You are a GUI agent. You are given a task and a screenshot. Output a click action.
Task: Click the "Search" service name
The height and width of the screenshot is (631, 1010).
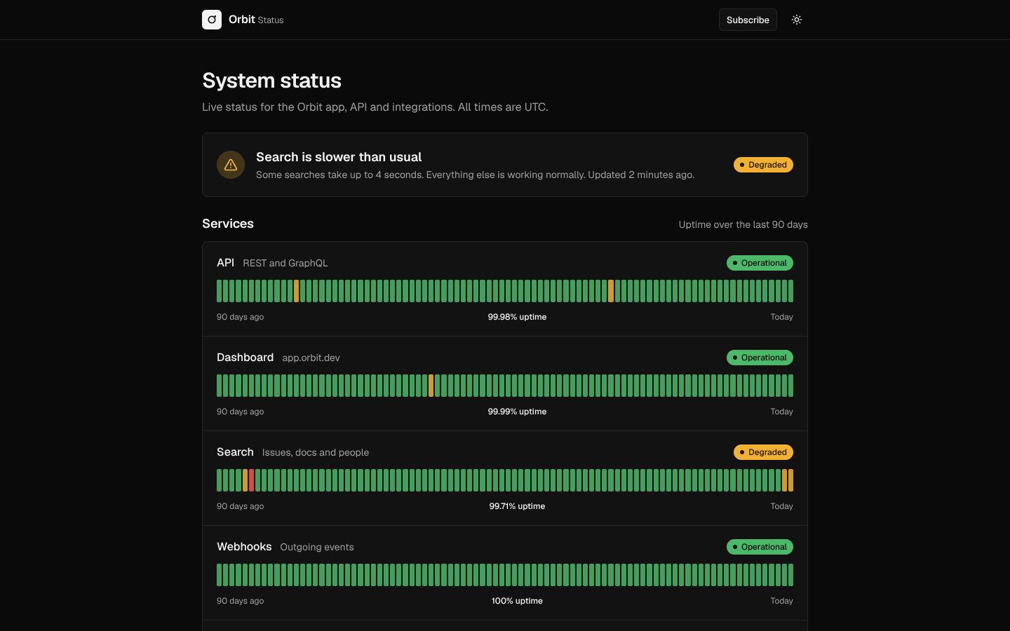pyautogui.click(x=235, y=452)
